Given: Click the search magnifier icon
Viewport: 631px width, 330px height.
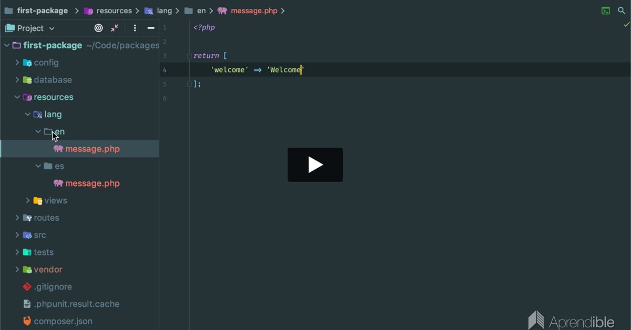Looking at the screenshot, I should (622, 11).
